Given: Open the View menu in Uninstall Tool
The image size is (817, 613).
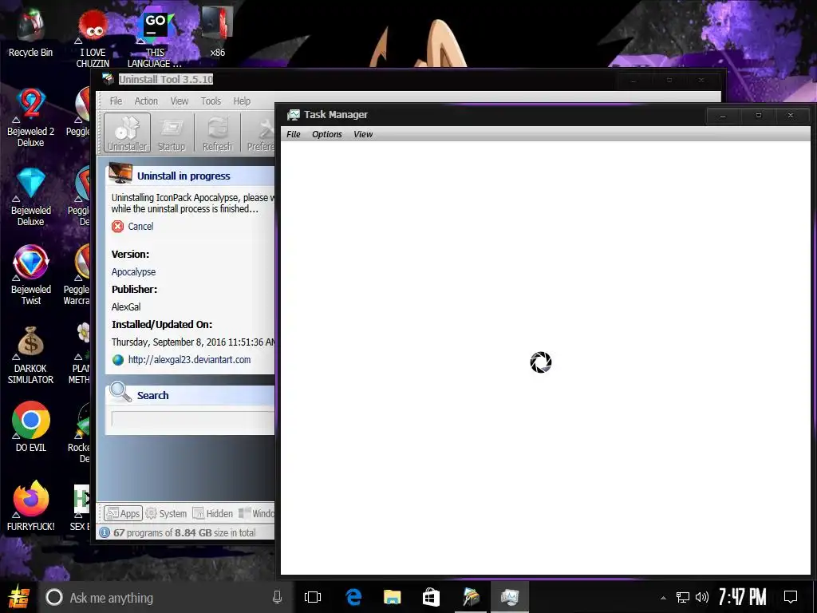Looking at the screenshot, I should (180, 101).
